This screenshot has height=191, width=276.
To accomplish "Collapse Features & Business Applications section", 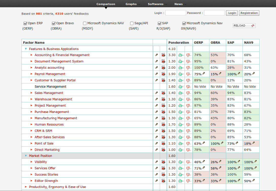I will 26,49.
